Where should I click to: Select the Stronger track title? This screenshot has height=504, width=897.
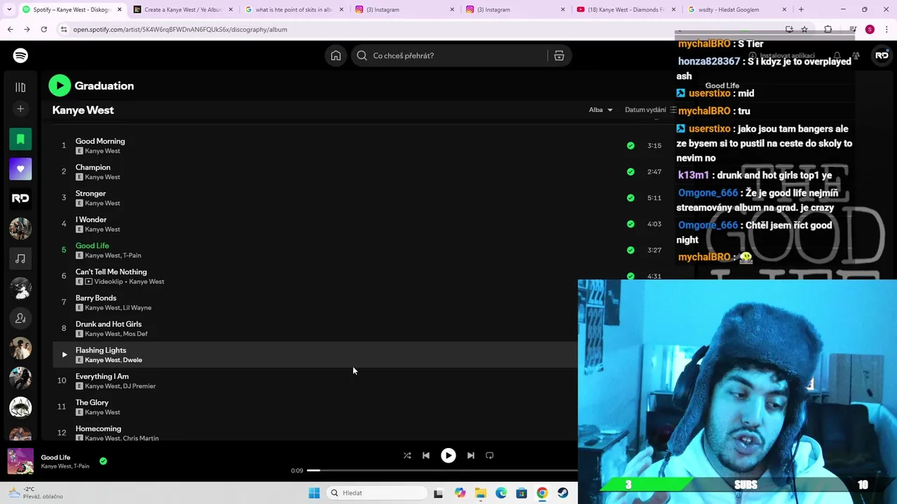tap(90, 193)
